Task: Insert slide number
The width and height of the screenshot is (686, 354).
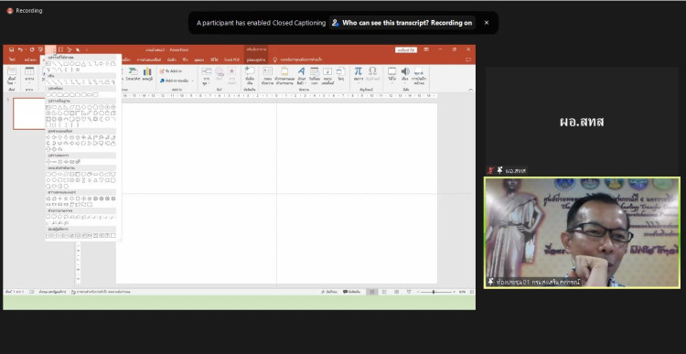Action: (327, 76)
